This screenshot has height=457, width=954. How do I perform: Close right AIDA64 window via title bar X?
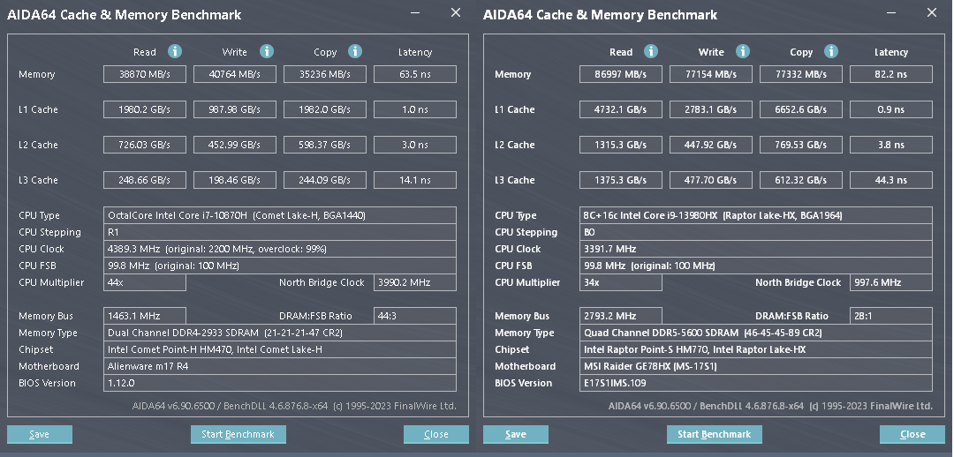pos(932,13)
